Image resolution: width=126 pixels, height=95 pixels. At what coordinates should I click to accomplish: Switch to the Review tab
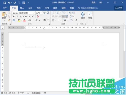pos(64,8)
